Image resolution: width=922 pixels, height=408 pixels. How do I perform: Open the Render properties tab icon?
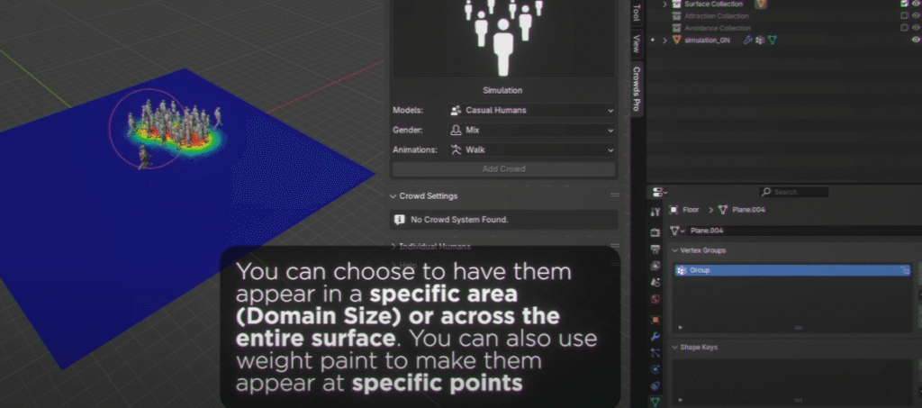point(655,231)
